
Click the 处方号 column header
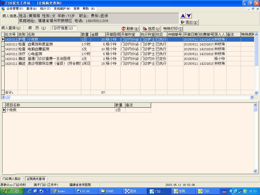coord(11,35)
